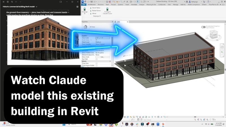This screenshot has width=226, height=127.
Task: Open the Help dropdown arrow
Action: point(210,2)
